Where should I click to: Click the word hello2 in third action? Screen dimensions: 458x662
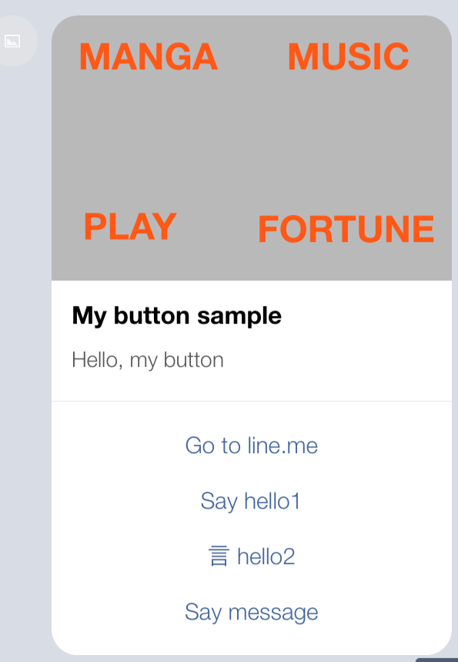click(x=266, y=556)
